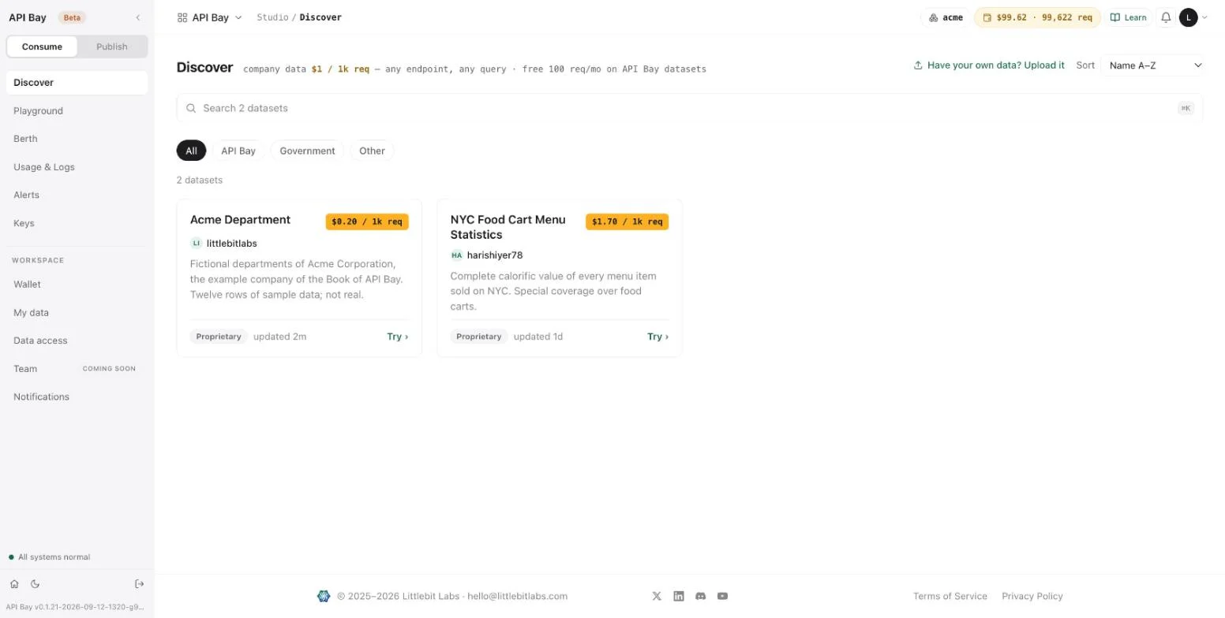1225x618 pixels.
Task: Open the Privacy Policy link
Action: pos(1032,596)
